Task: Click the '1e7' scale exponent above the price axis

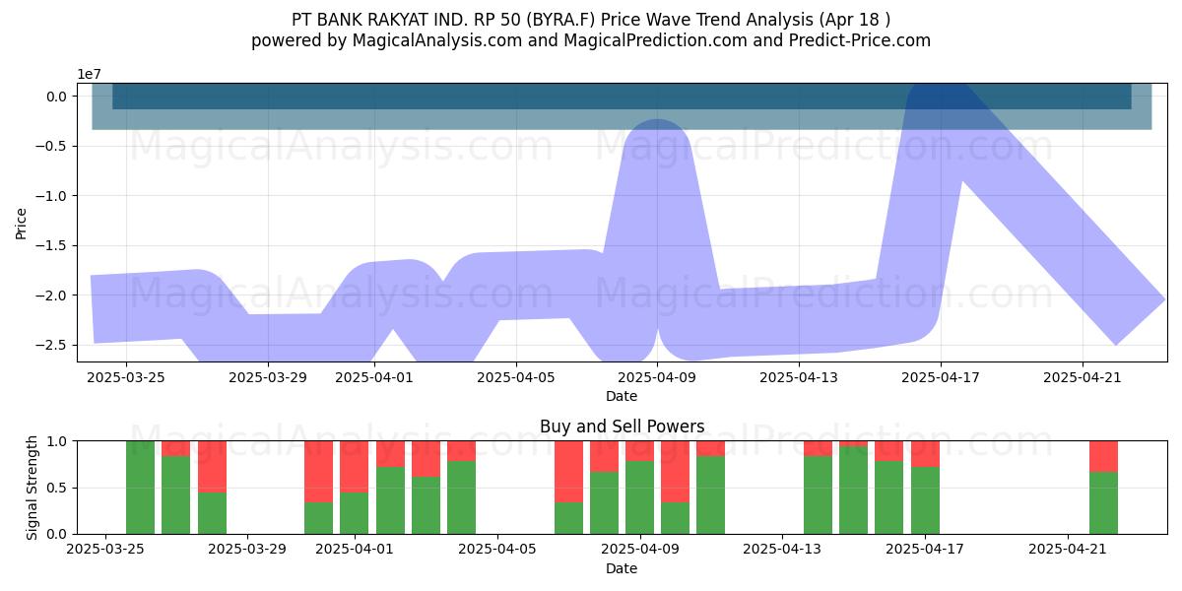Action: [x=90, y=75]
